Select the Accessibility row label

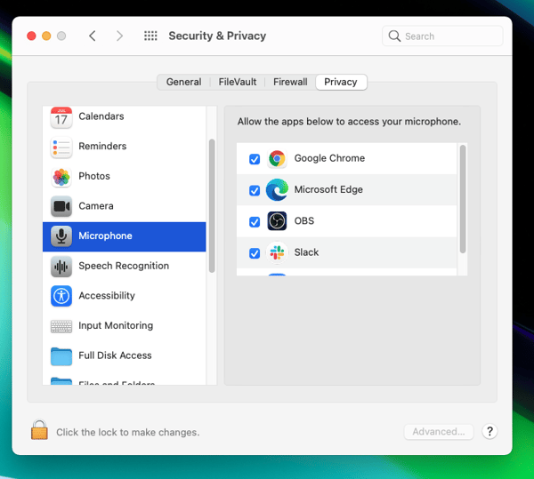point(107,296)
